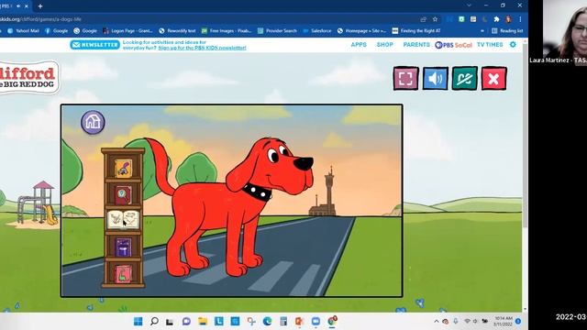Open the Extensions puzzle icon
587x330 pixels.
tap(496, 19)
